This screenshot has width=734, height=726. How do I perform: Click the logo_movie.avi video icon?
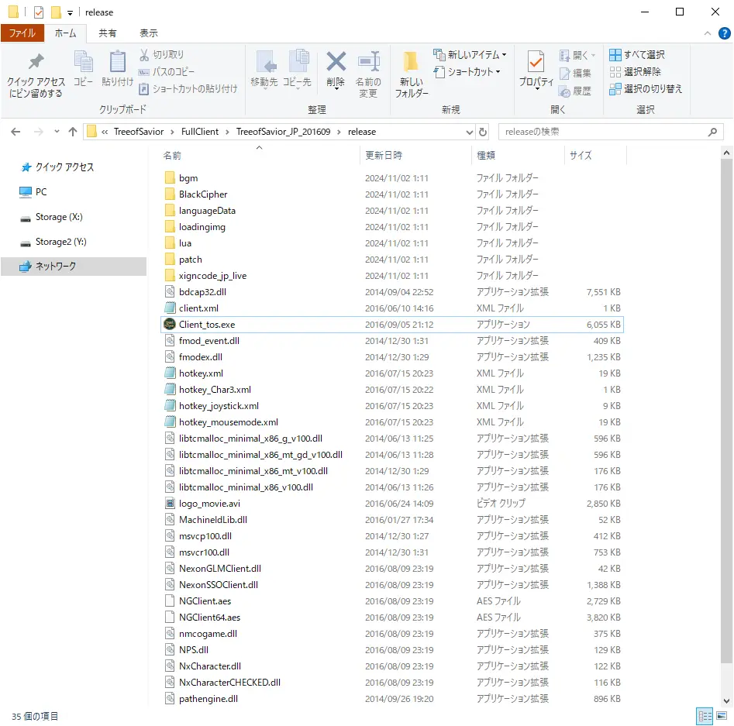coord(170,504)
